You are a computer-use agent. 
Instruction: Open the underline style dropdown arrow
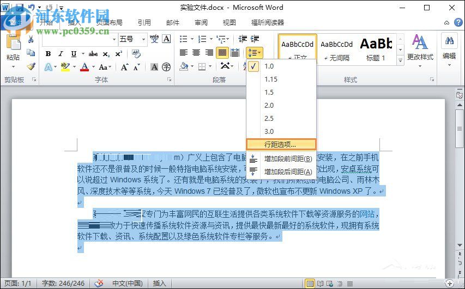tap(83, 54)
